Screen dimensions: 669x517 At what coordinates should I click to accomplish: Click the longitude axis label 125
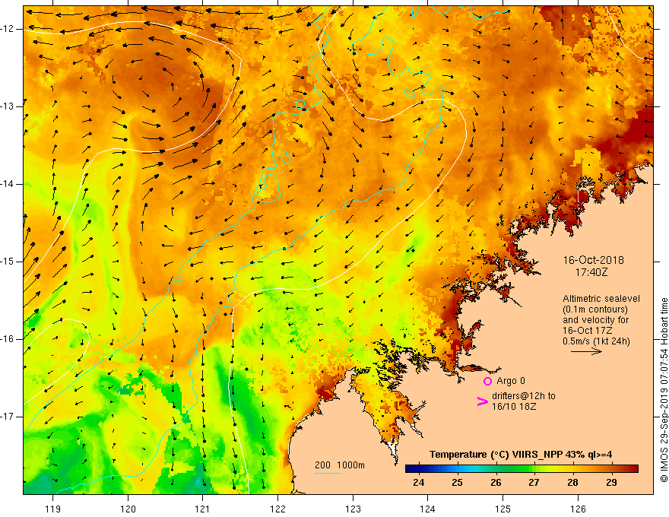click(x=503, y=509)
